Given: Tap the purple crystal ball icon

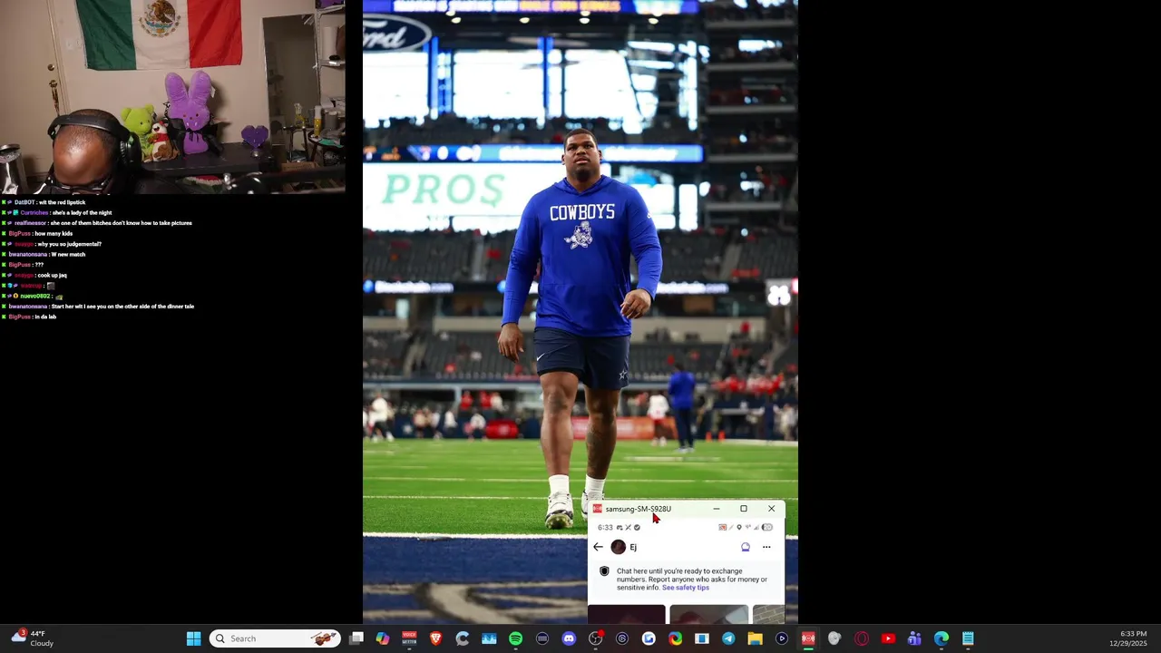Looking at the screenshot, I should 746,547.
